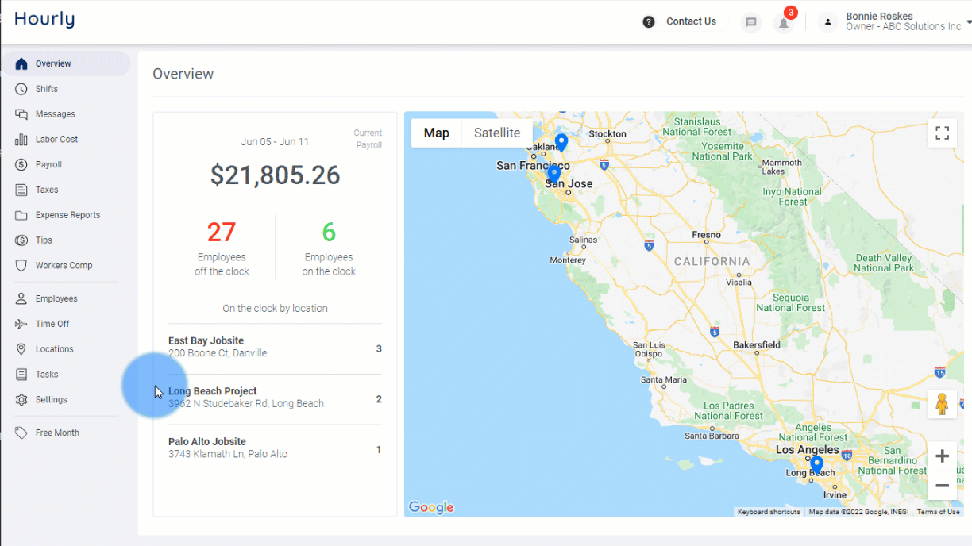Zoom out on the map

[x=943, y=485]
